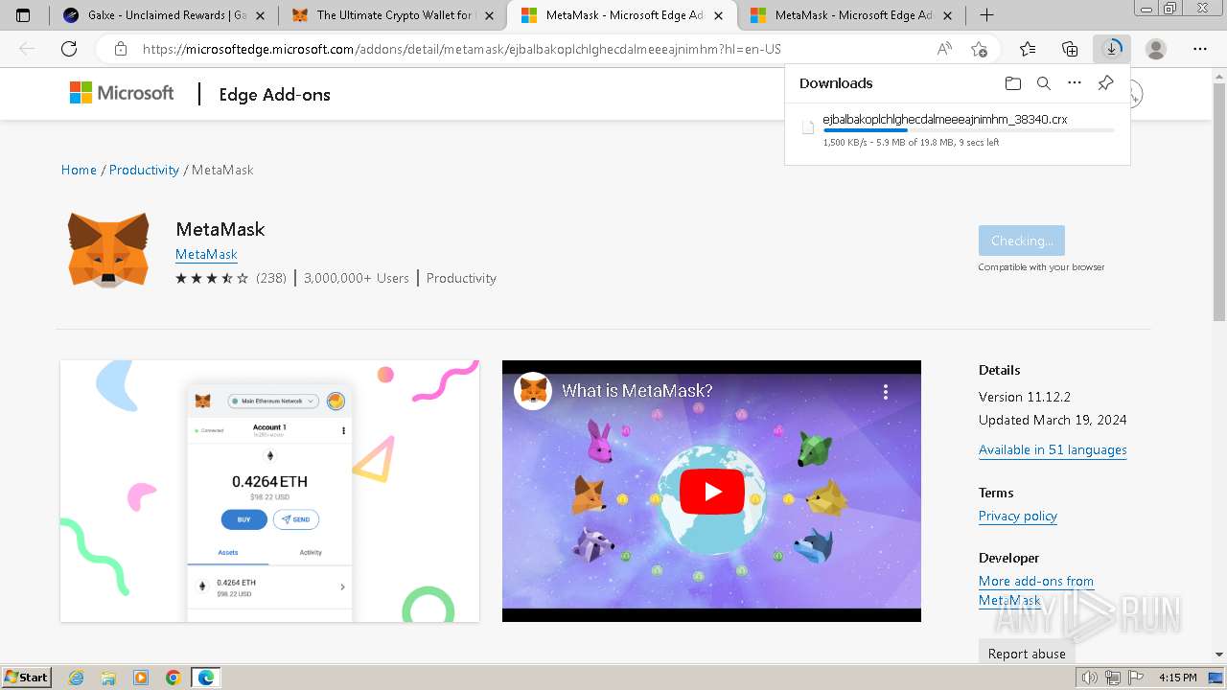Open Settings and more ellipsis menu
The image size is (1227, 690).
1200,49
